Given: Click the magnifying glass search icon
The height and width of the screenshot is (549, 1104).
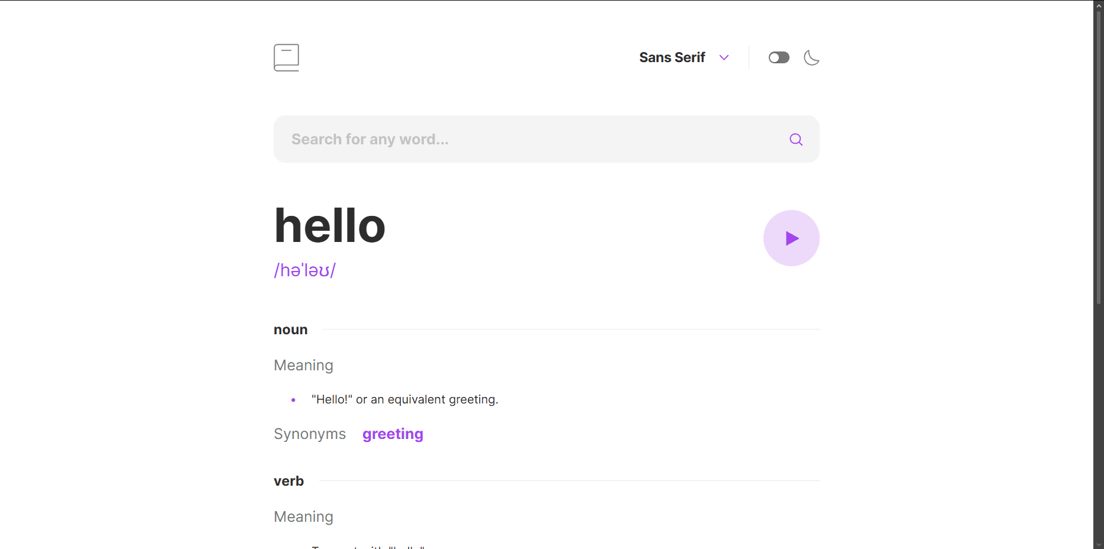Looking at the screenshot, I should tap(796, 140).
